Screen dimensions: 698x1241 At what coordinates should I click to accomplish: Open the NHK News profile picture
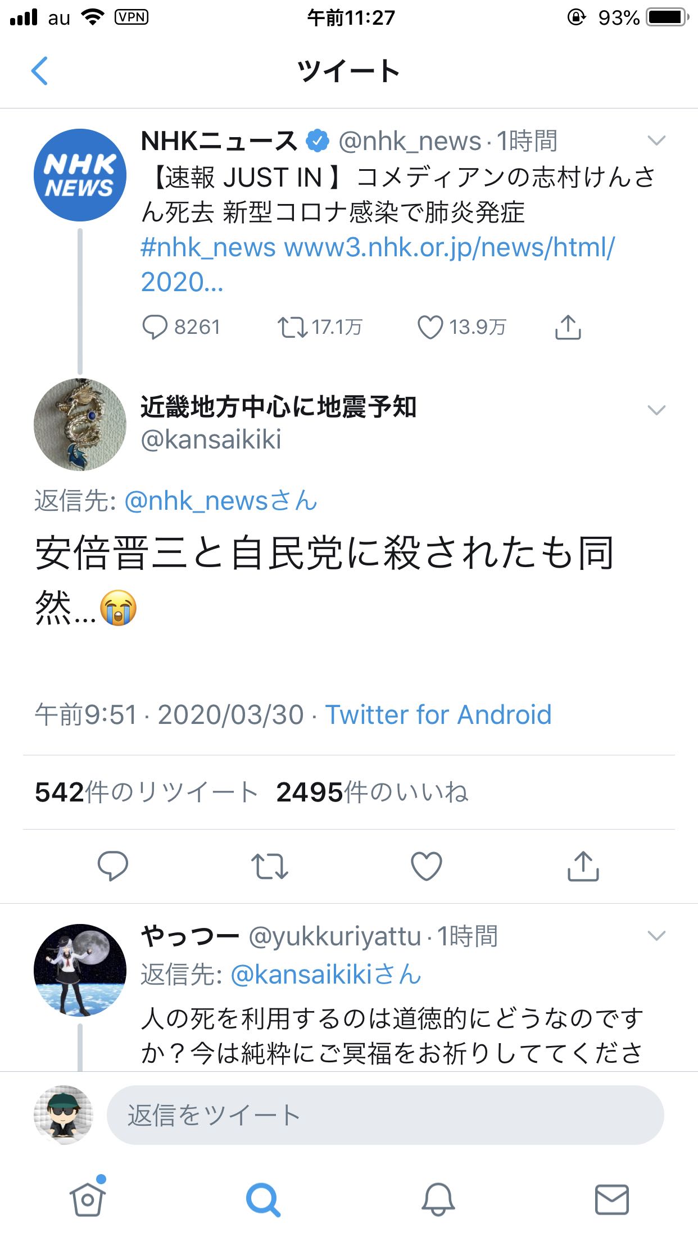[x=80, y=175]
